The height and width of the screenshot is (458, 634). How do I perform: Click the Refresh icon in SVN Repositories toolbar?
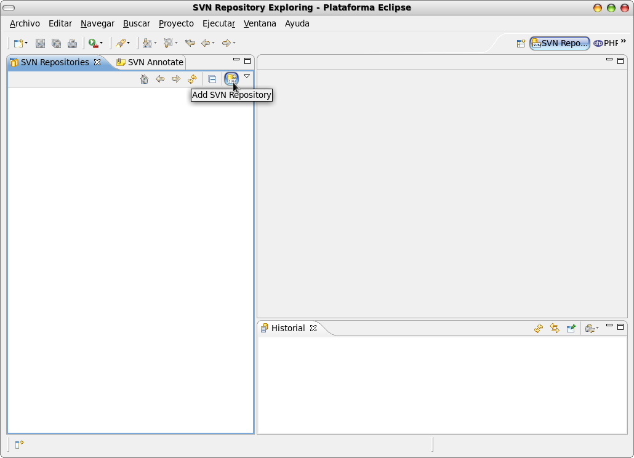click(x=191, y=79)
